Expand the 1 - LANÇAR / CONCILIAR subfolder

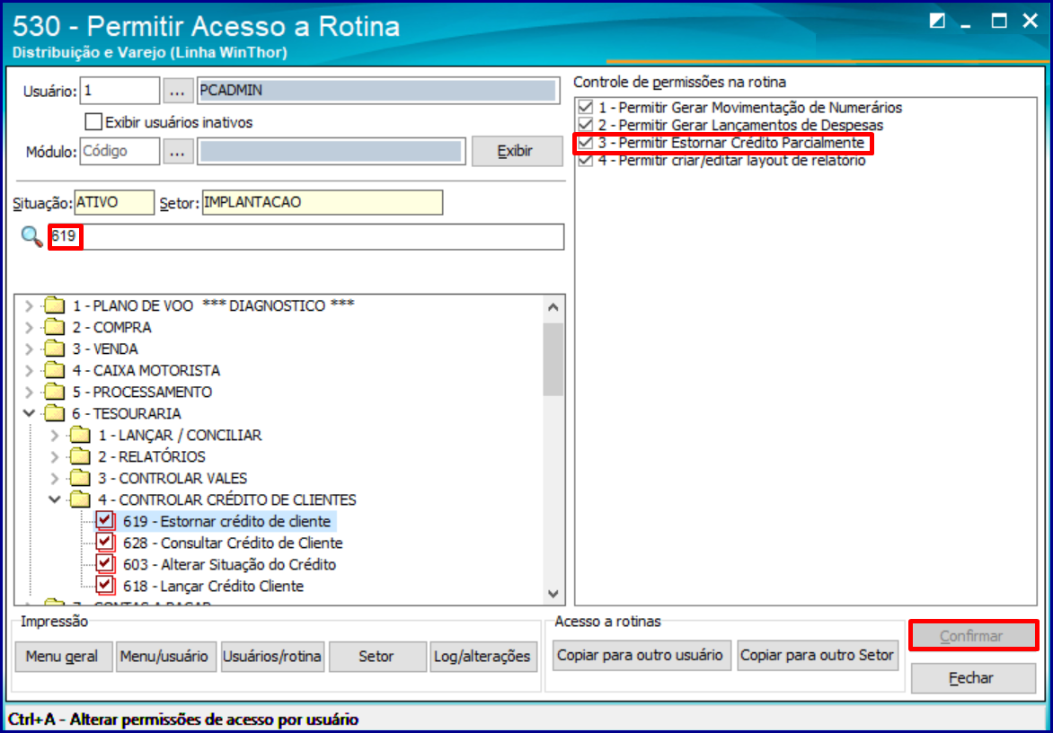coord(55,436)
